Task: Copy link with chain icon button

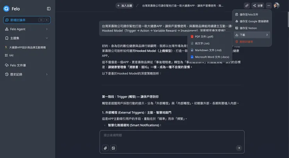Action: (246, 5)
